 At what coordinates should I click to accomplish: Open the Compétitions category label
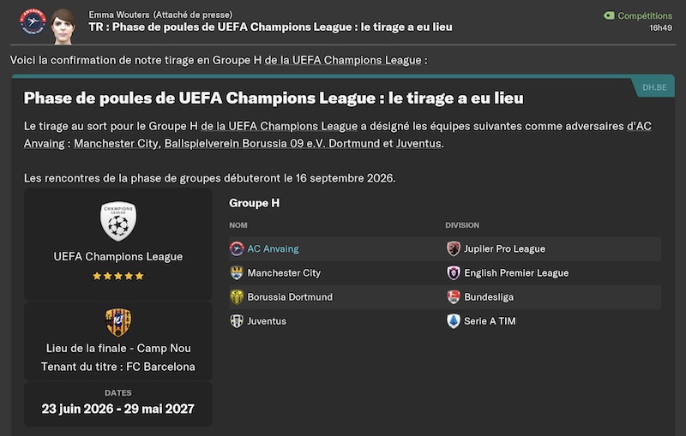(x=645, y=15)
